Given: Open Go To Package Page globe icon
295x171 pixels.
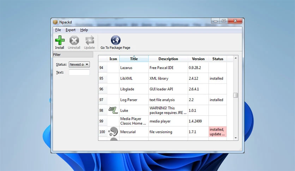Looking at the screenshot, I should pos(115,40).
